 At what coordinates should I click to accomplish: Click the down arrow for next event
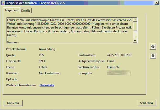[x=153, y=56]
